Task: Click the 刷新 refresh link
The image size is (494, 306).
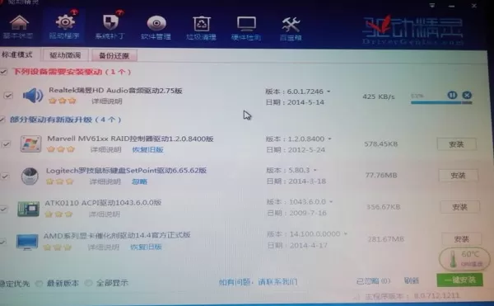Action: [x=412, y=280]
